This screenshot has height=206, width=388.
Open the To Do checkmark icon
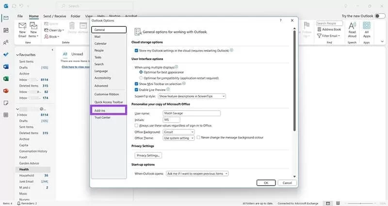[6, 54]
